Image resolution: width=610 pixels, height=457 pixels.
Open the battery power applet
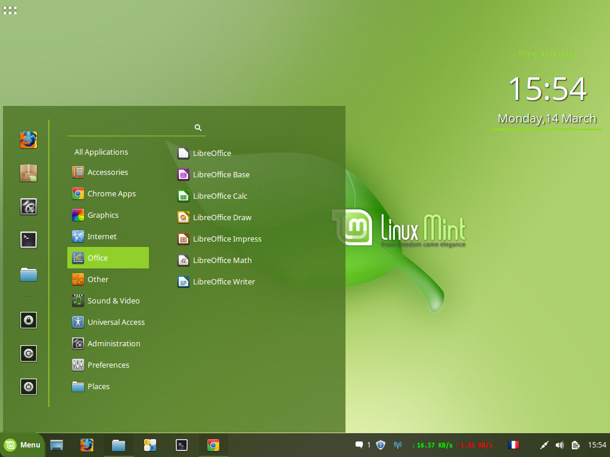(x=575, y=445)
